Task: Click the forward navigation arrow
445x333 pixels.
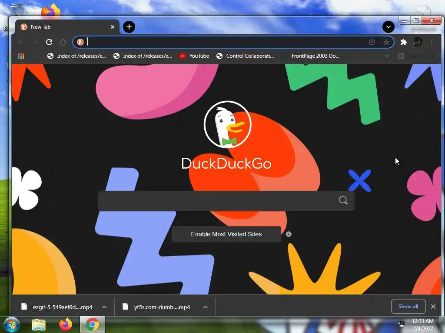Action: click(35, 42)
